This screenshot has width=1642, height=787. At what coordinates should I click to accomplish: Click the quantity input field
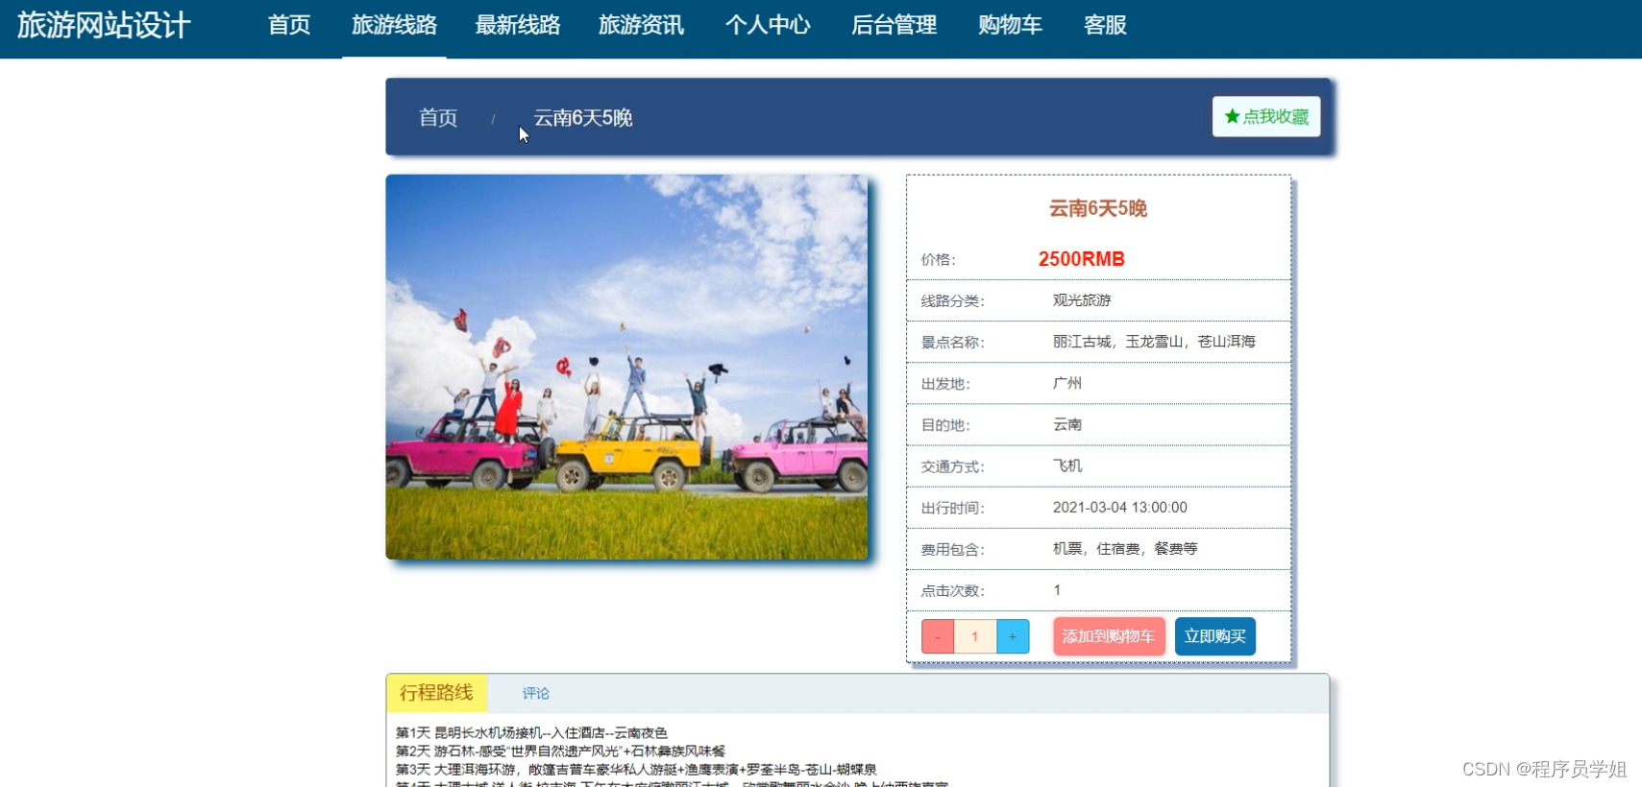coord(975,636)
